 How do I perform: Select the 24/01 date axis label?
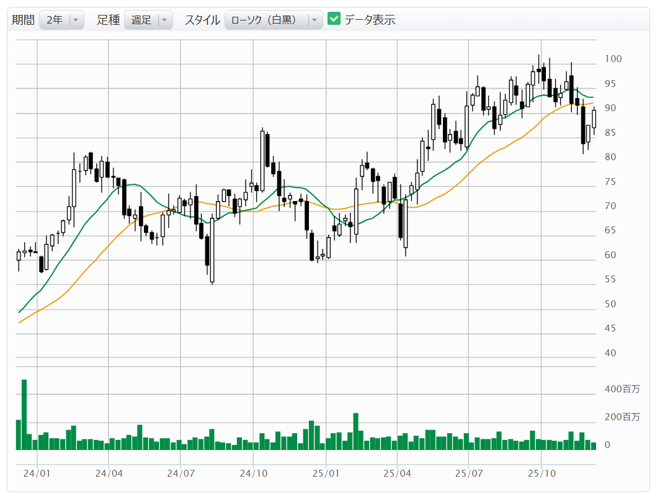pyautogui.click(x=37, y=474)
